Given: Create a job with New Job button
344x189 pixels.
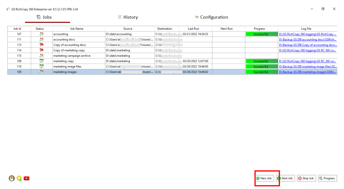Looking at the screenshot, I should coord(264,178).
